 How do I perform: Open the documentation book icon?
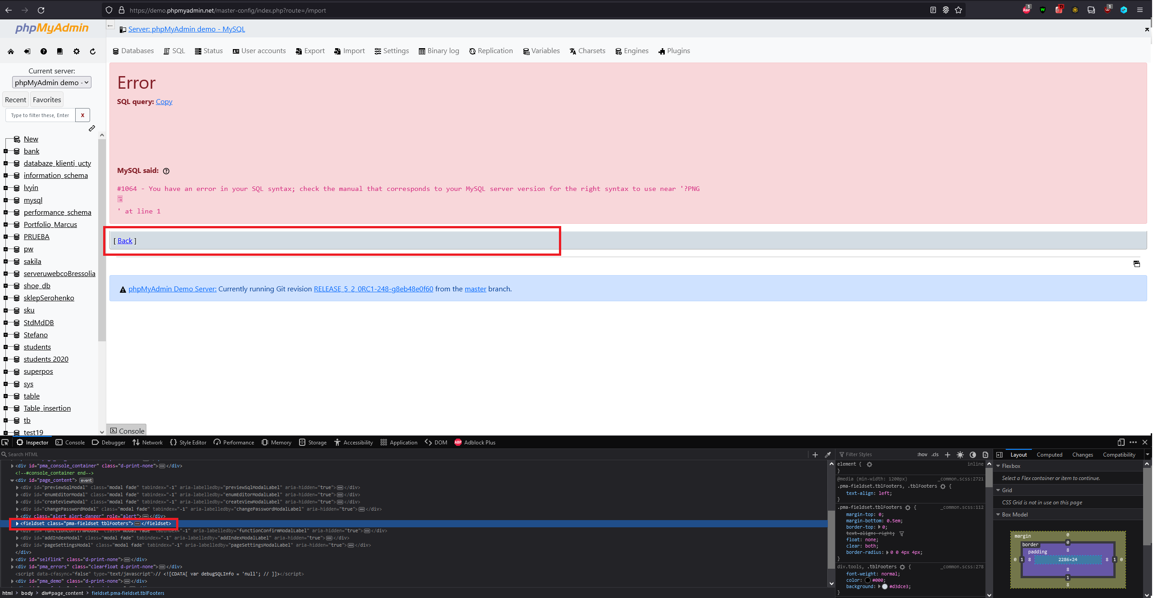coord(59,51)
